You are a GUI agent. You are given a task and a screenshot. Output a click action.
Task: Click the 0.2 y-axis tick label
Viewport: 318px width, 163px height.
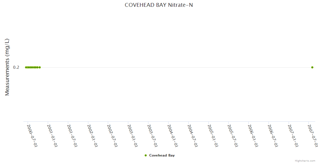16,67
